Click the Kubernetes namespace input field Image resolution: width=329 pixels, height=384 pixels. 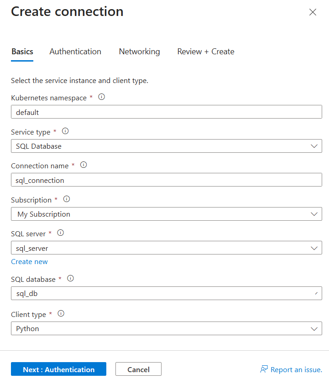click(164, 111)
